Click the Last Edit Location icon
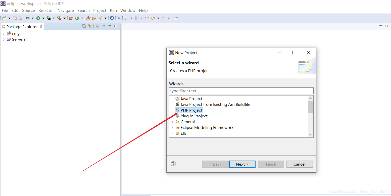 [x=147, y=18]
